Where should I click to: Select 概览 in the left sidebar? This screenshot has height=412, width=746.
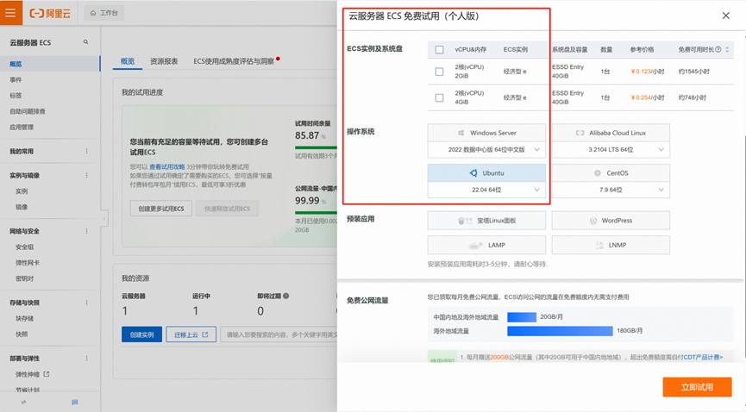pos(50,64)
